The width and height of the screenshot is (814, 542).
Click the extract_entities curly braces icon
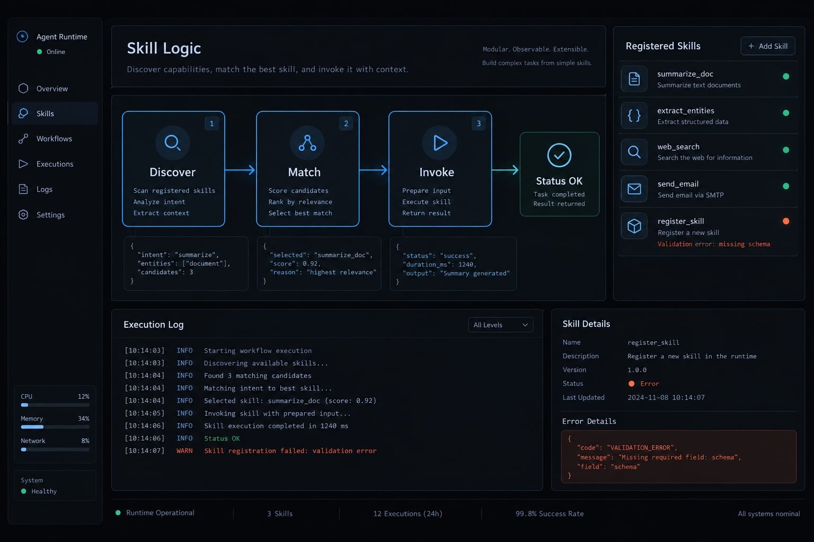pos(634,115)
